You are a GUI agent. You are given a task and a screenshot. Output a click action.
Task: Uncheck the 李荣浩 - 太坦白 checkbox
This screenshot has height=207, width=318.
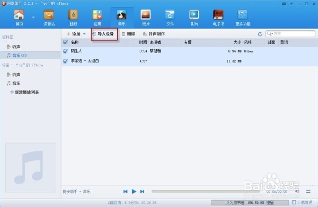[x=65, y=61]
